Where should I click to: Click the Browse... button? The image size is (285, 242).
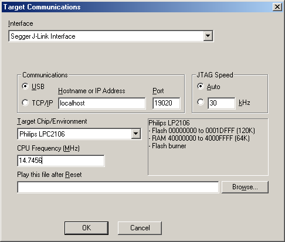pos(245,187)
